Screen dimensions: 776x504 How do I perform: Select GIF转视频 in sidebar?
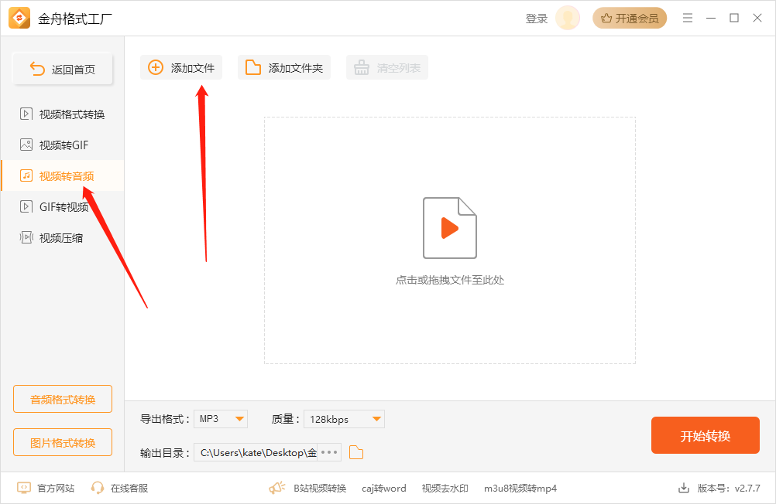(x=63, y=206)
